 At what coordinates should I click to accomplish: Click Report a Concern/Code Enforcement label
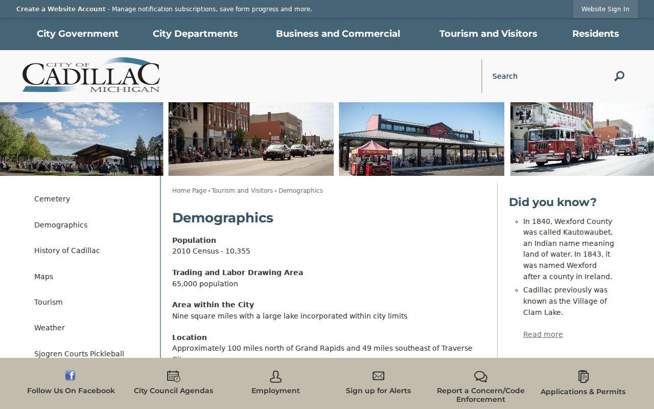click(481, 395)
